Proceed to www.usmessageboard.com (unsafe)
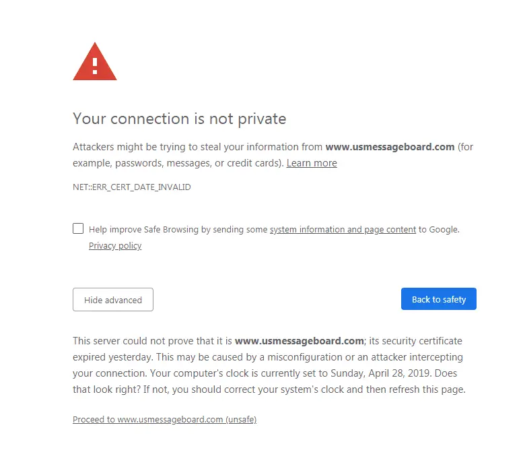 (164, 419)
